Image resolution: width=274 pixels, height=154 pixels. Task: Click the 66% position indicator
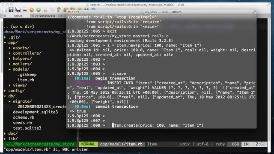tap(235, 144)
